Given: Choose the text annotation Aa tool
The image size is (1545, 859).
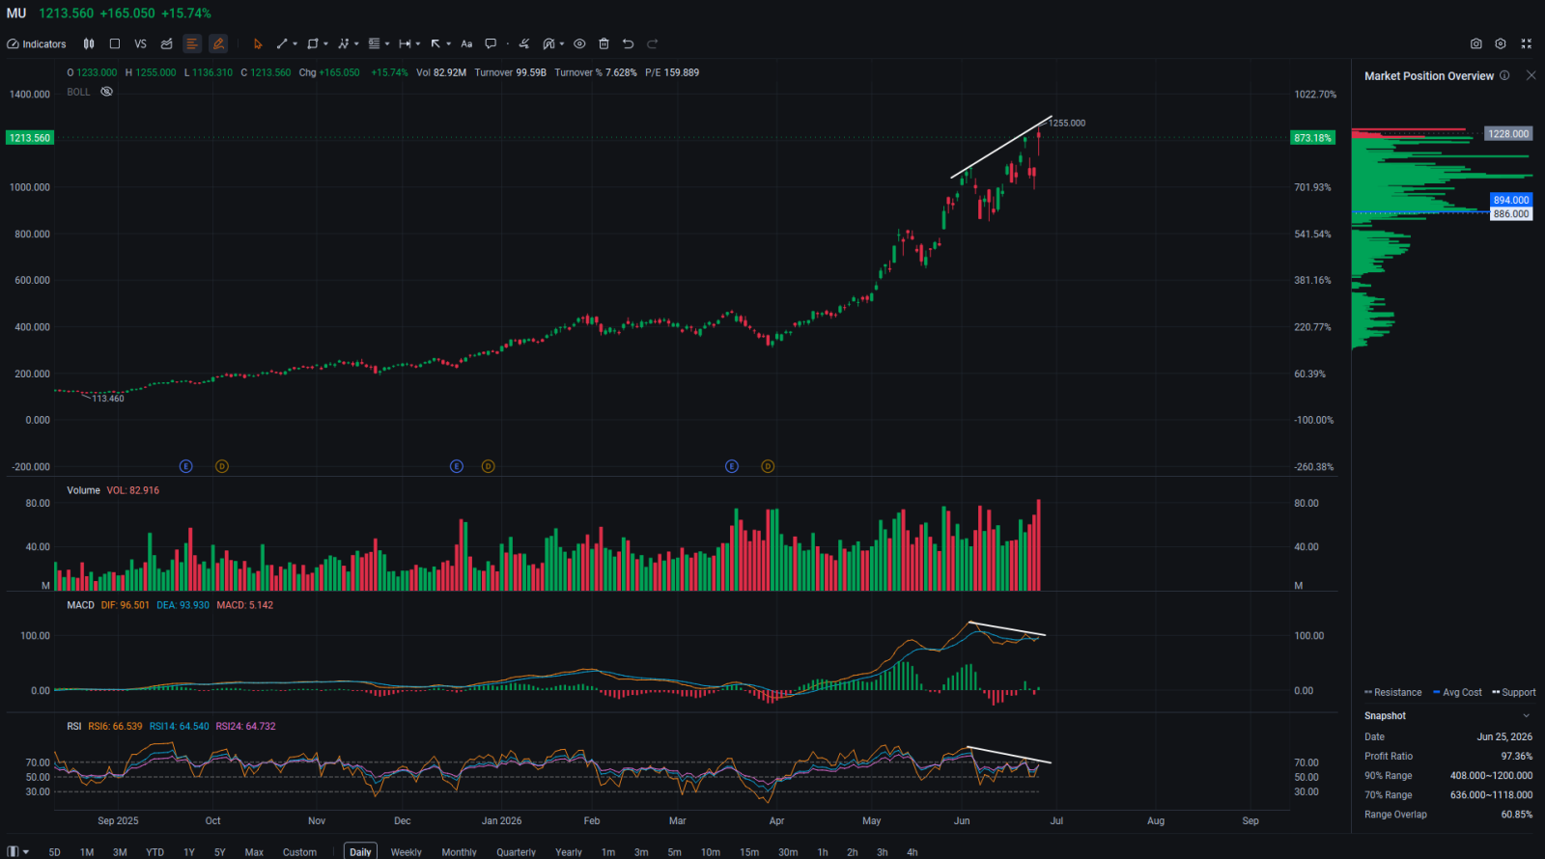Looking at the screenshot, I should pos(466,43).
